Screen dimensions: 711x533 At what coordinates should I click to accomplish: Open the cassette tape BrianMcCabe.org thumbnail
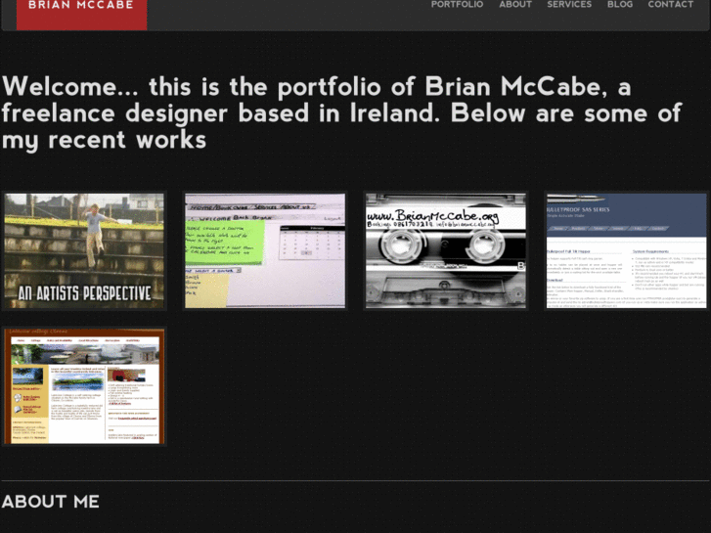point(446,250)
